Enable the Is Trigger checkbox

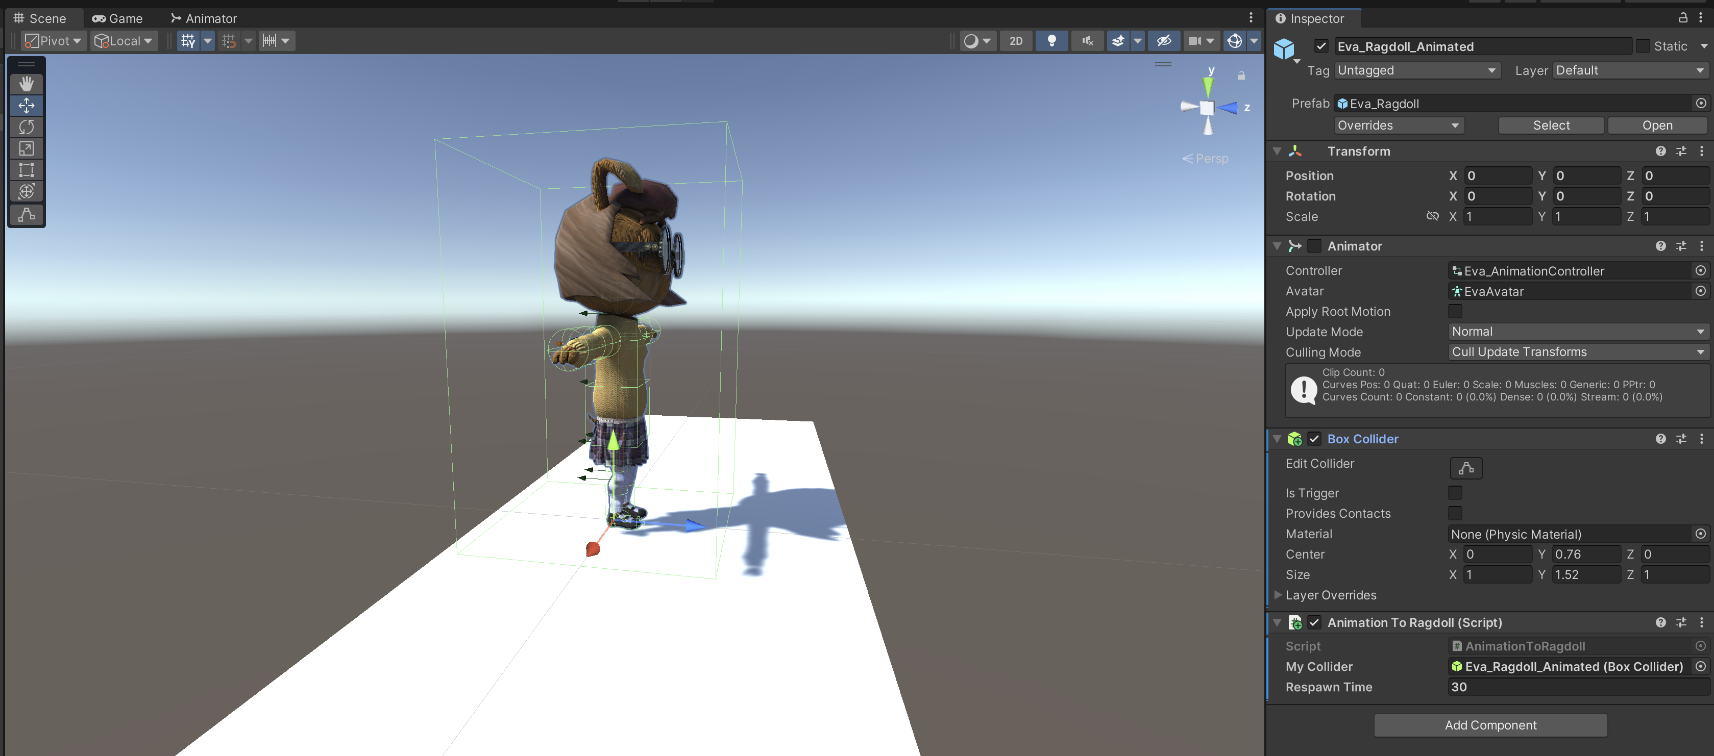pyautogui.click(x=1455, y=493)
